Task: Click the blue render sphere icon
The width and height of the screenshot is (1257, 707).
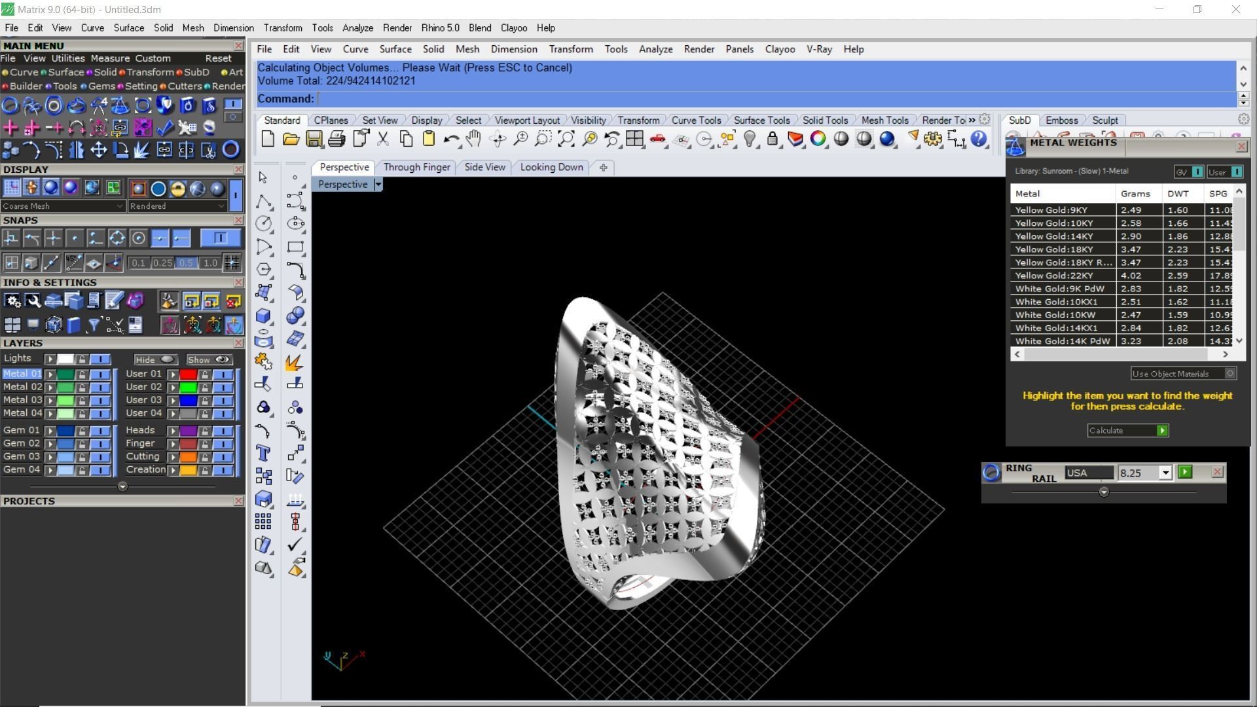Action: (887, 139)
